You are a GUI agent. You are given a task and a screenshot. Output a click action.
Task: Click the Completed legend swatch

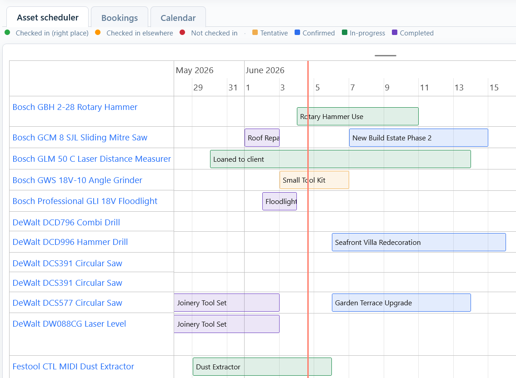click(395, 33)
